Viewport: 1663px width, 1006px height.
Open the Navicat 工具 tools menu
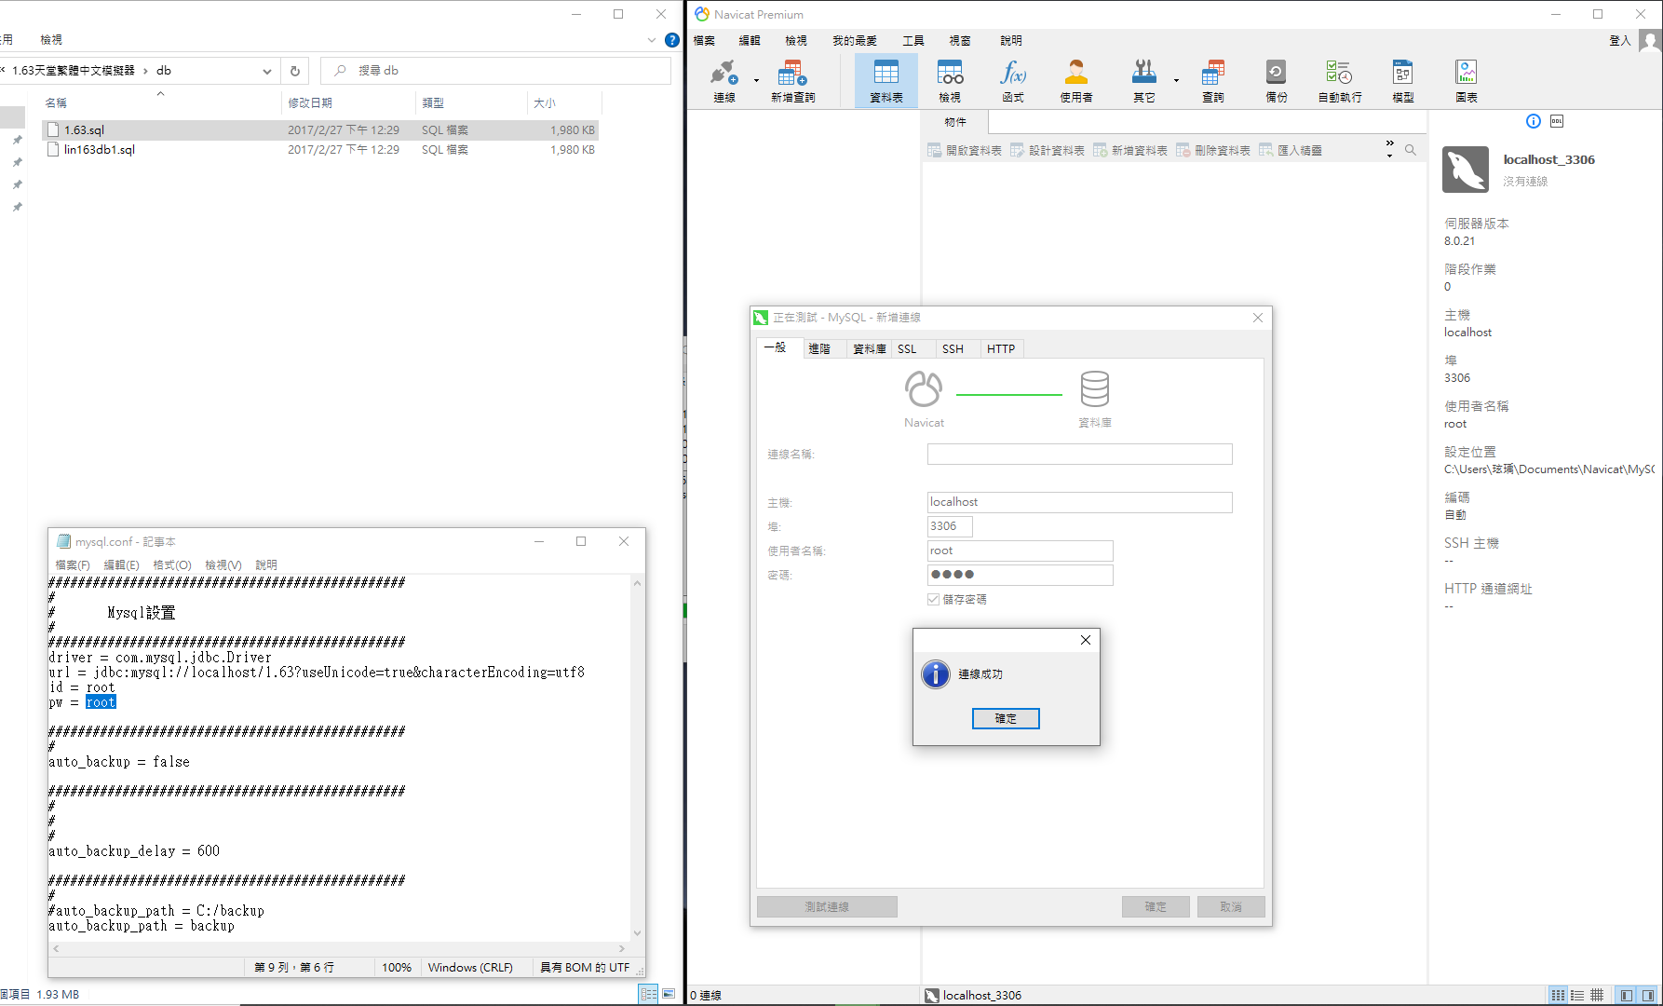tap(913, 41)
